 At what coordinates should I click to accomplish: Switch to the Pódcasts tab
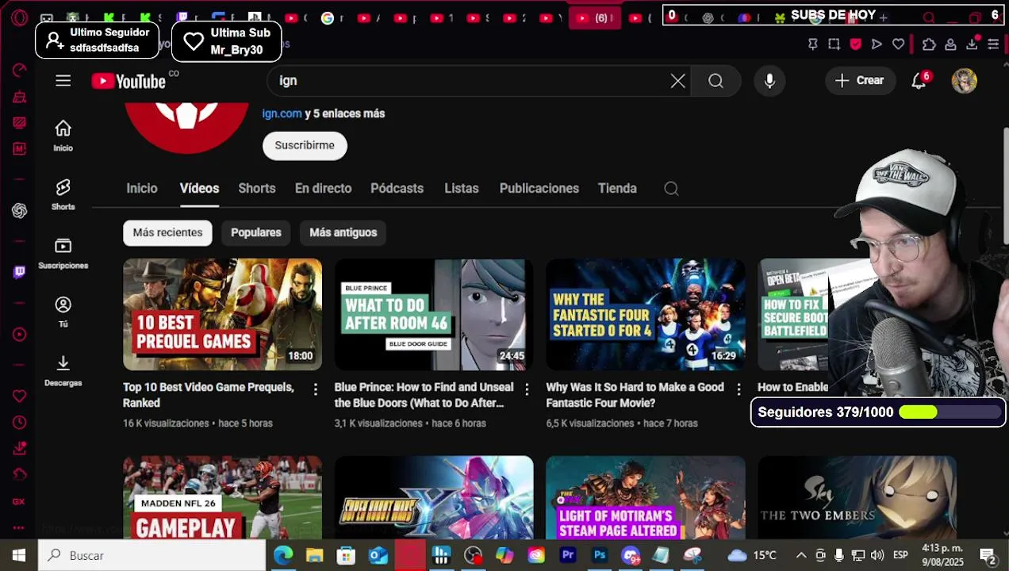(x=397, y=189)
